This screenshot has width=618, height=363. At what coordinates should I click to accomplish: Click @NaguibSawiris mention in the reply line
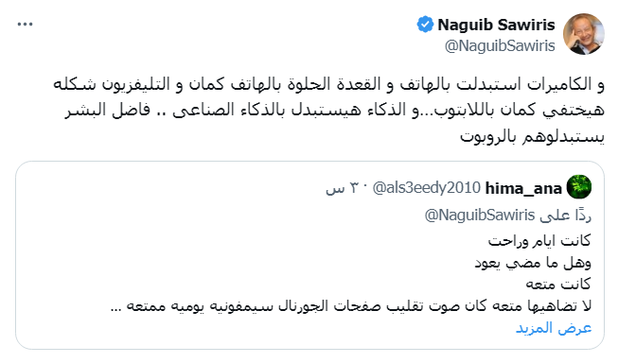click(x=480, y=216)
